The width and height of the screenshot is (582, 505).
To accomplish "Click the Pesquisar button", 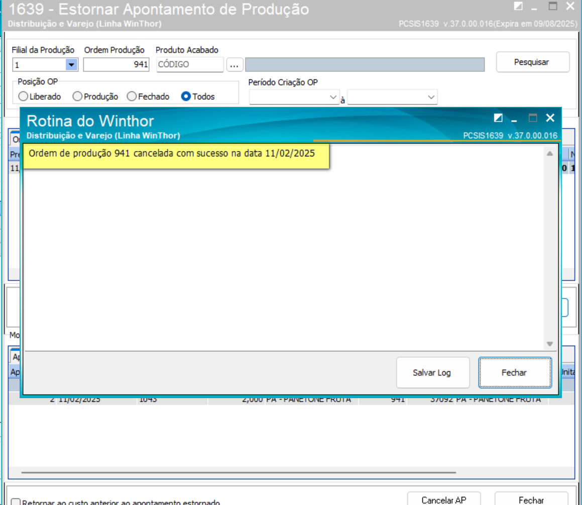I will [532, 62].
